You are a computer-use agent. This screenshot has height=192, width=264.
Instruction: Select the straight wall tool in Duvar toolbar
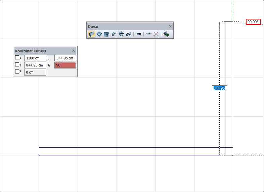92,34
